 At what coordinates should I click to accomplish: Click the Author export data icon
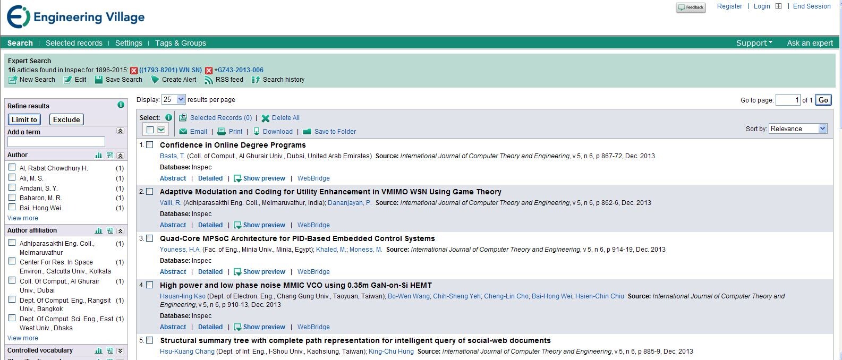tap(110, 156)
